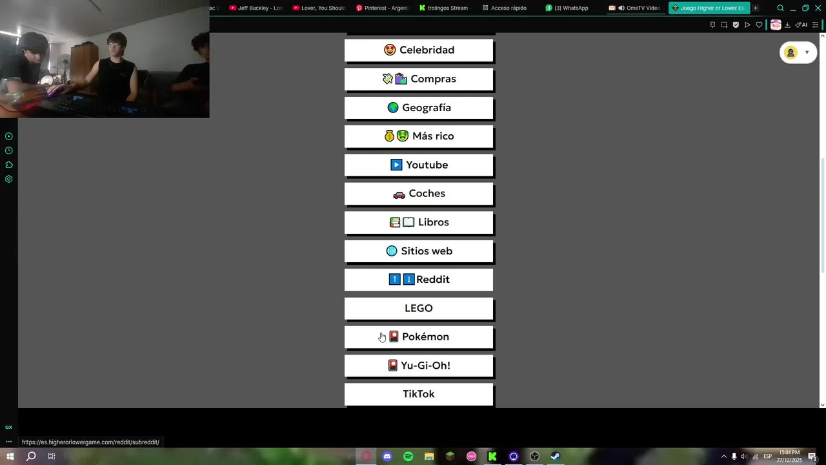Choose the Geografía game category
Screen dimensions: 826x465
pyautogui.click(x=419, y=107)
